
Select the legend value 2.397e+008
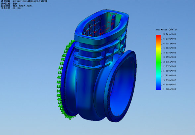170,66
